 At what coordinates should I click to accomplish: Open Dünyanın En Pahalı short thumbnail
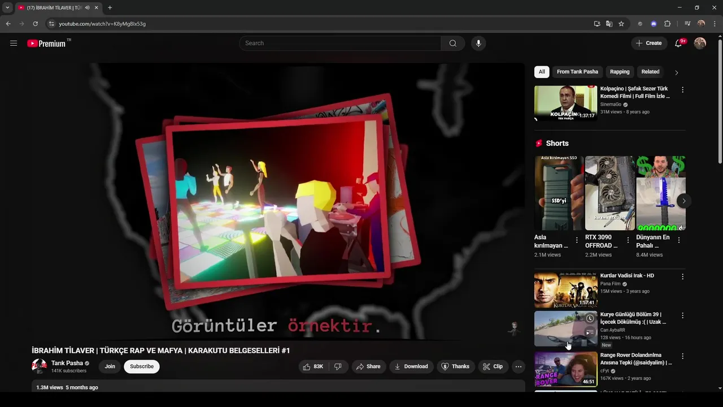661,193
